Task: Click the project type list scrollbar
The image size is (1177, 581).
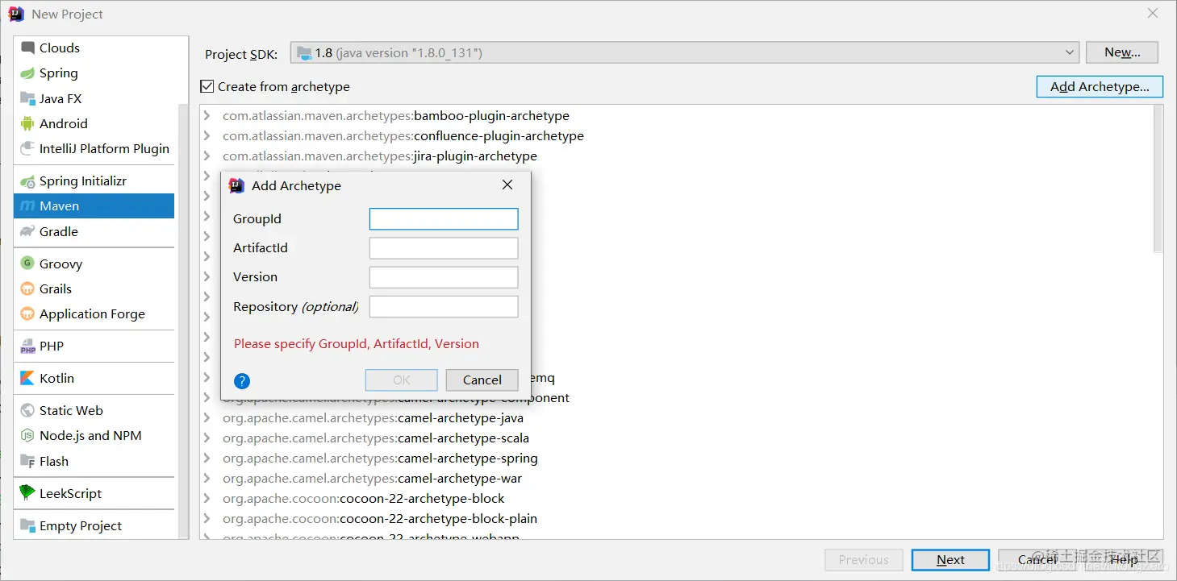Action: point(183,322)
